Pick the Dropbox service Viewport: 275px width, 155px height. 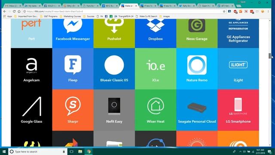point(156,34)
